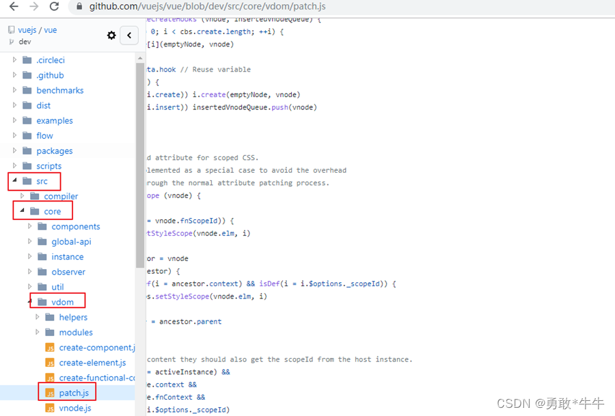Expand the examples folder arrow
The image size is (615, 416).
click(14, 120)
